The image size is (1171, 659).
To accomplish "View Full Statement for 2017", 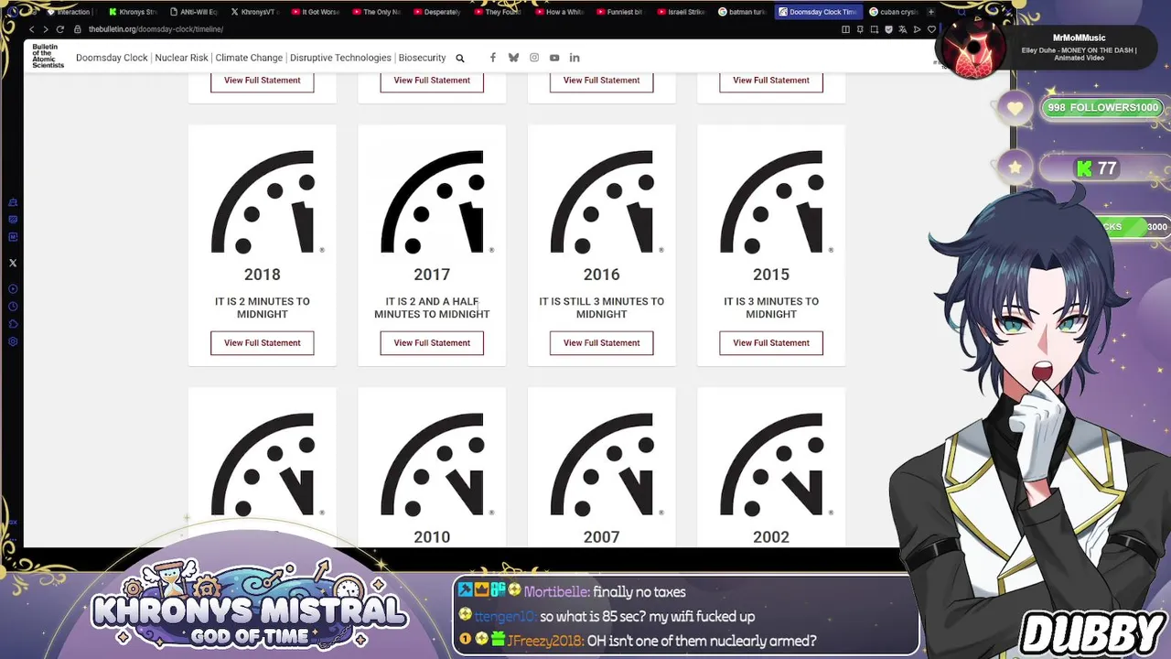I will (432, 343).
